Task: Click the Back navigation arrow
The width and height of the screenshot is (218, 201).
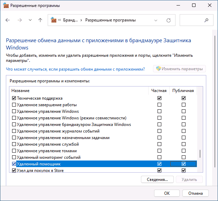Action: 8,20
